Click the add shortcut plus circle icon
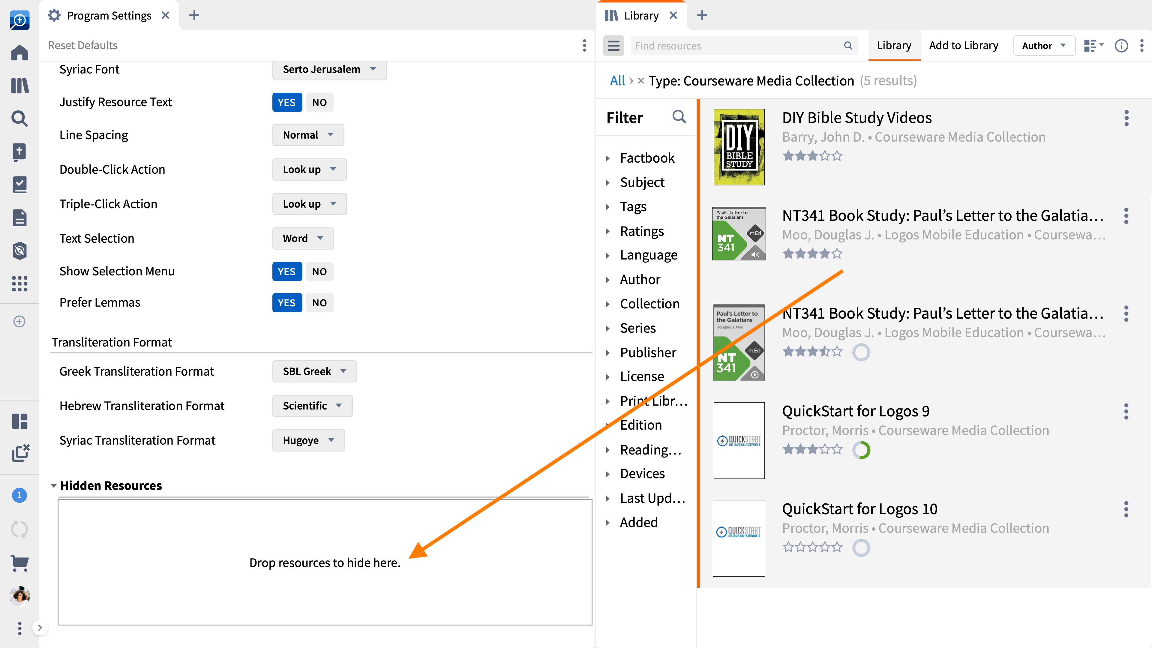This screenshot has height=648, width=1152. [19, 322]
